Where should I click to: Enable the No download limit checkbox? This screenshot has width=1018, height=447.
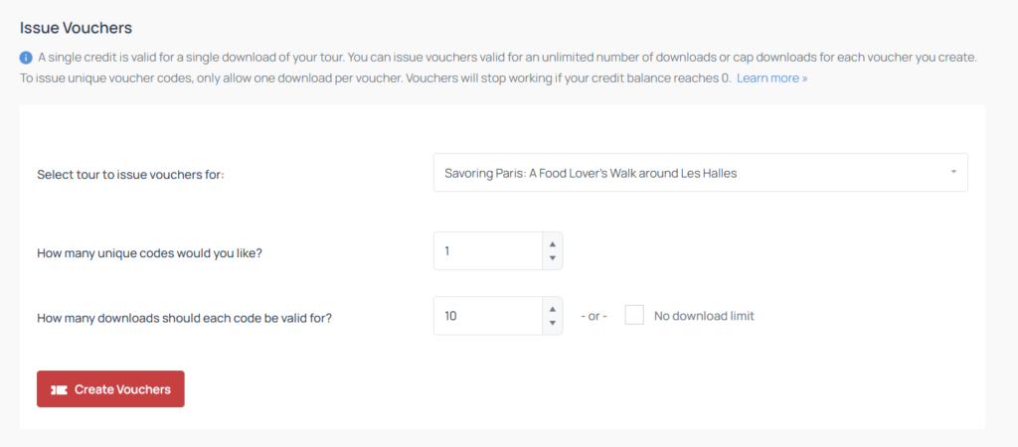click(634, 316)
